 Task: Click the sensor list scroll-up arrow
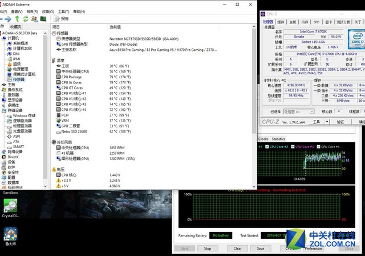(254, 27)
